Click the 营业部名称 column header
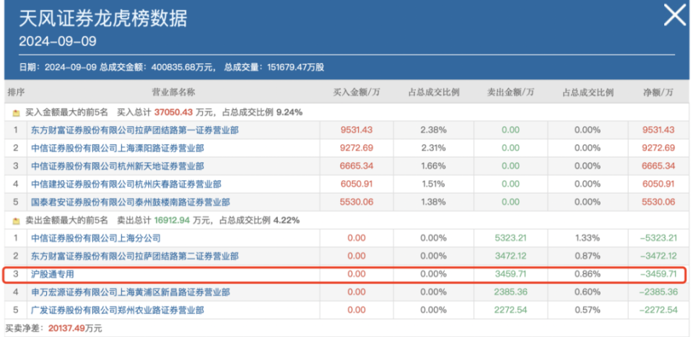 (x=173, y=92)
